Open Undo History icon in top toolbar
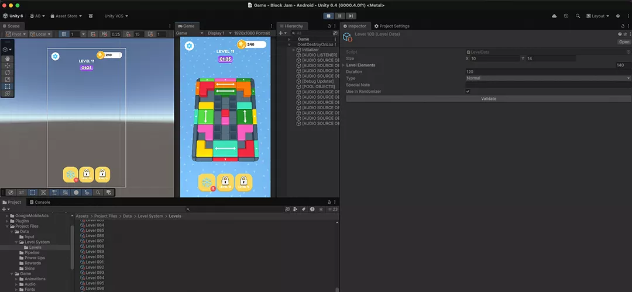 tap(566, 16)
